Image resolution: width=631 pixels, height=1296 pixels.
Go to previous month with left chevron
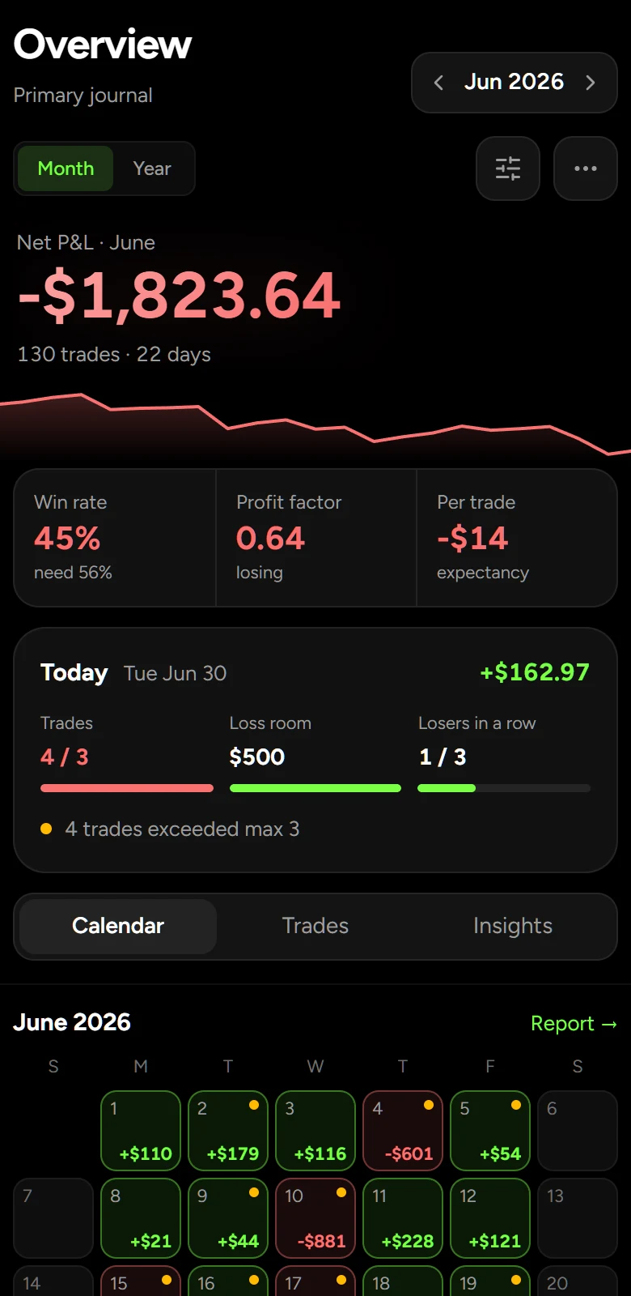(x=438, y=83)
